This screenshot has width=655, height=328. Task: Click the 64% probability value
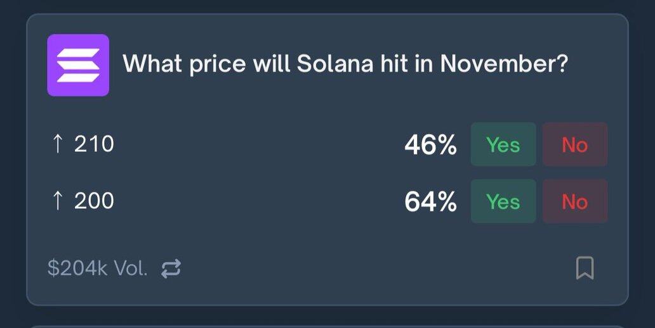coord(430,202)
